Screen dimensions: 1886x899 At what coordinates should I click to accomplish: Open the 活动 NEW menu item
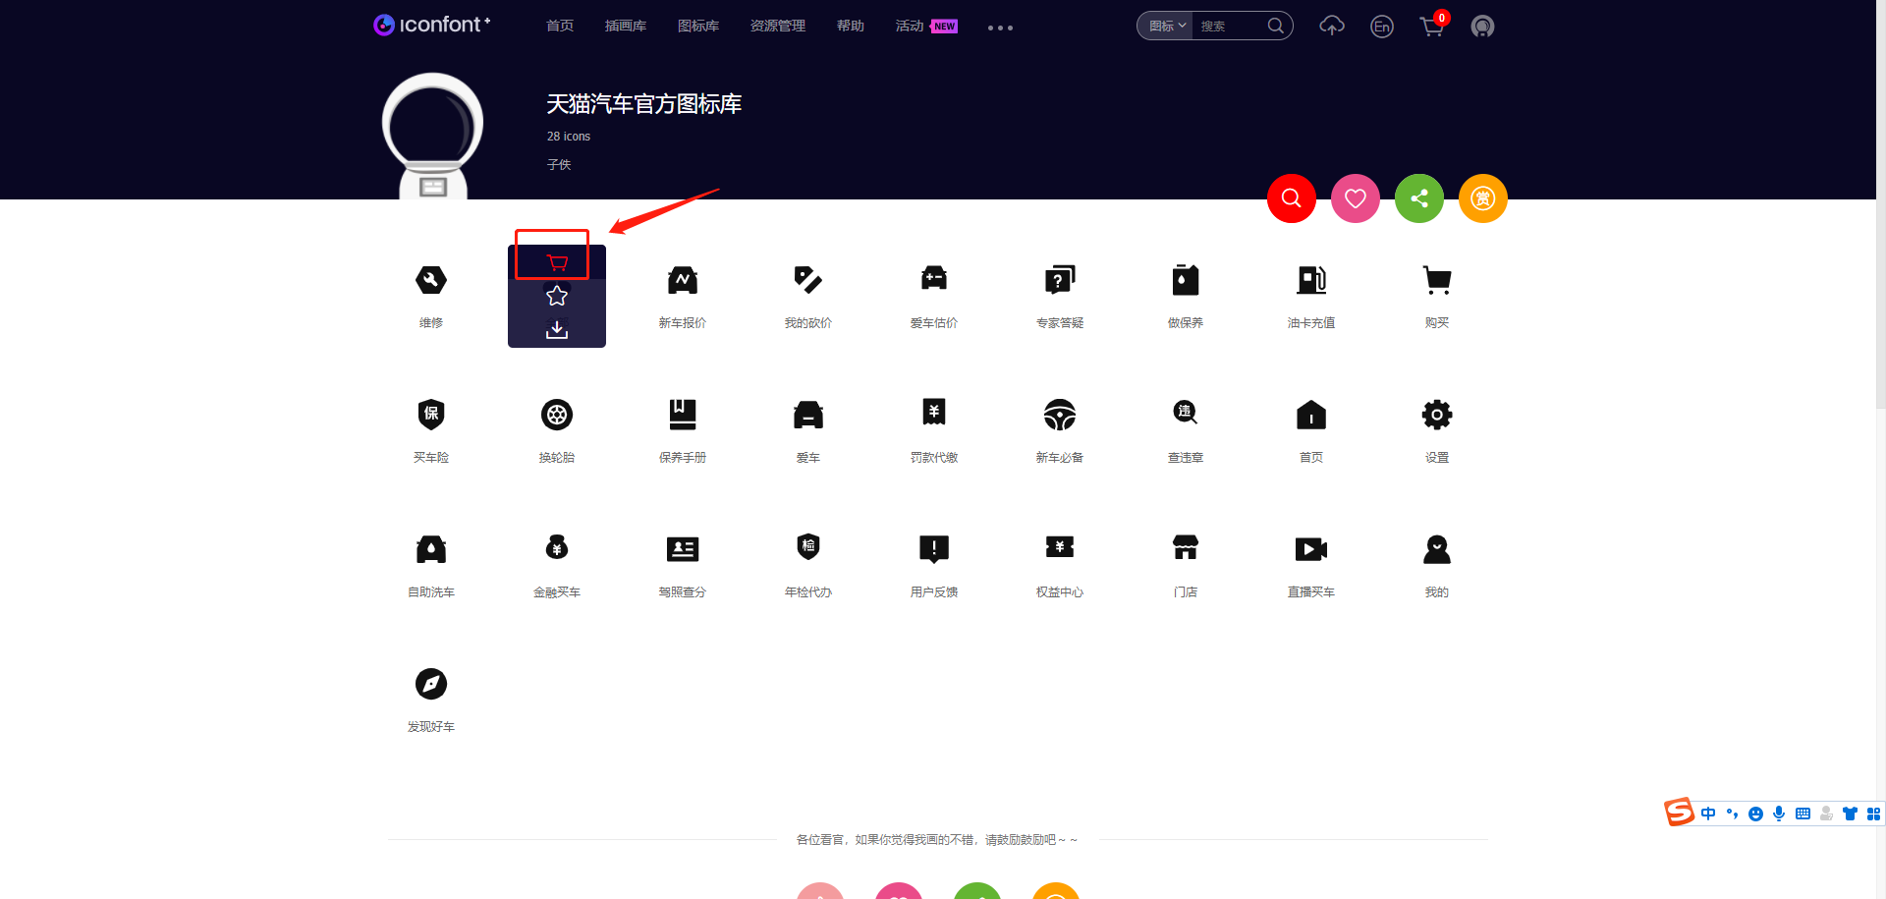click(926, 26)
